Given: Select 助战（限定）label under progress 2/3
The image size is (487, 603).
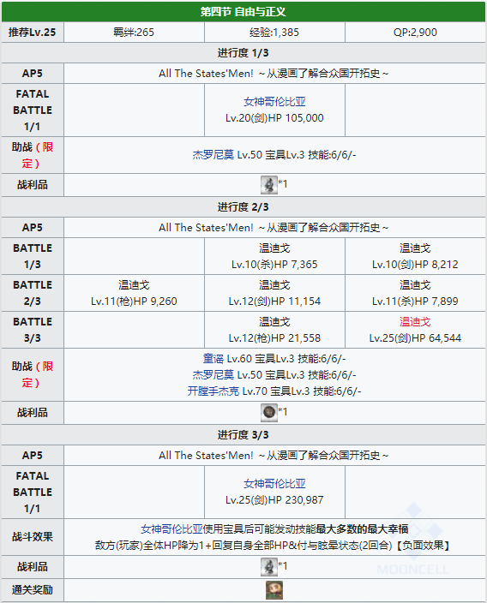Looking at the screenshot, I should point(33,374).
